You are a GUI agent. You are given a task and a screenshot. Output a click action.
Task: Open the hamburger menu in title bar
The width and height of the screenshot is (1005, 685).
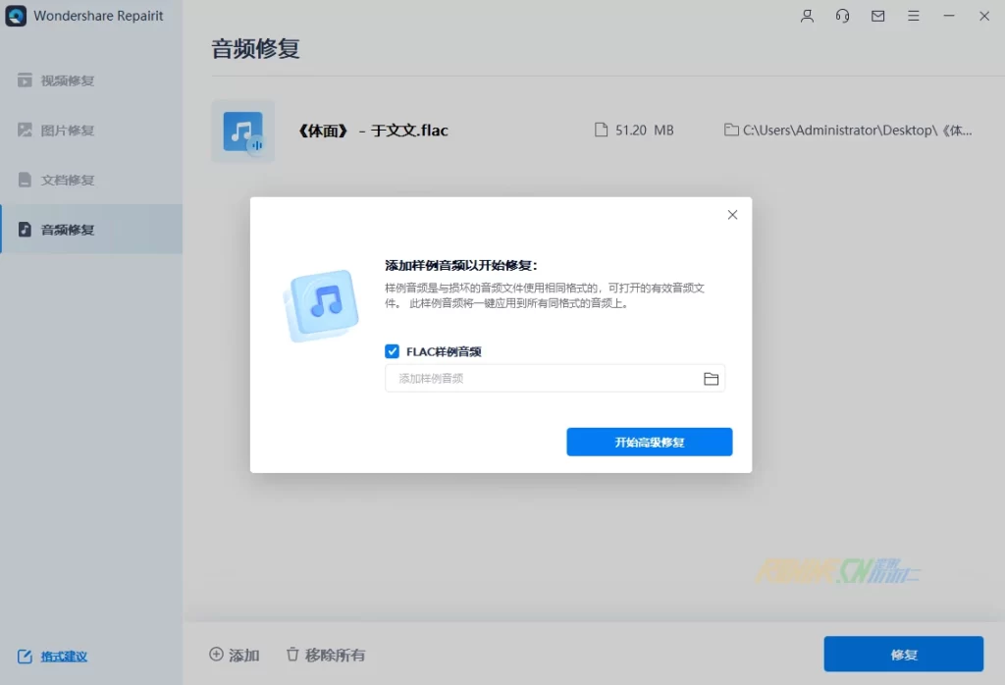point(913,16)
